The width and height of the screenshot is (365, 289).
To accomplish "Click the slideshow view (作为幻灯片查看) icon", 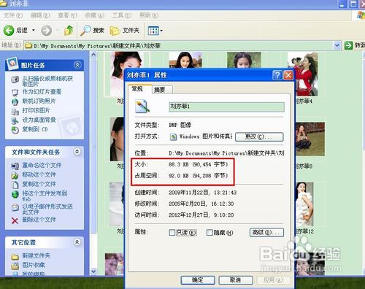I will click(x=15, y=93).
